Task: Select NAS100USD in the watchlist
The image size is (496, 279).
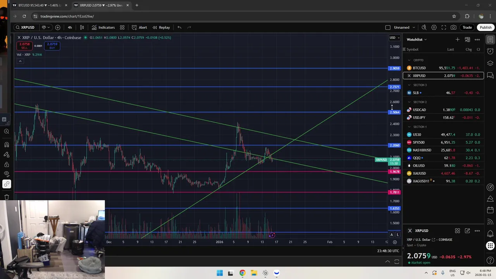Action: pyautogui.click(x=443, y=150)
